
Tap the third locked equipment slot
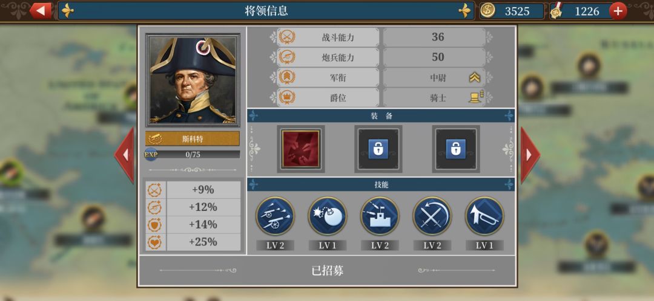coord(456,149)
